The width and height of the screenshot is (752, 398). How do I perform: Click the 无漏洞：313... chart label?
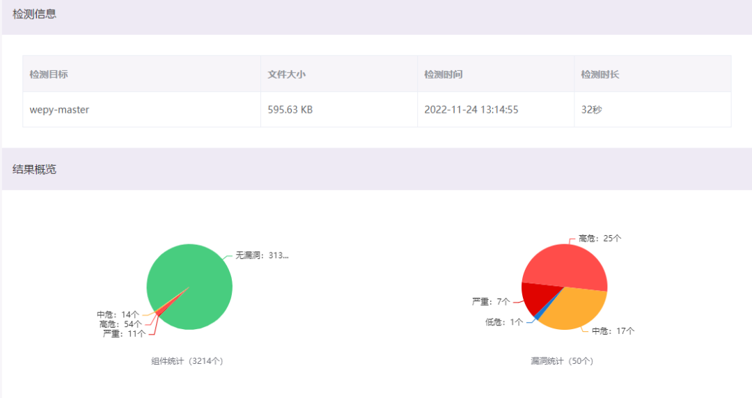(x=262, y=255)
